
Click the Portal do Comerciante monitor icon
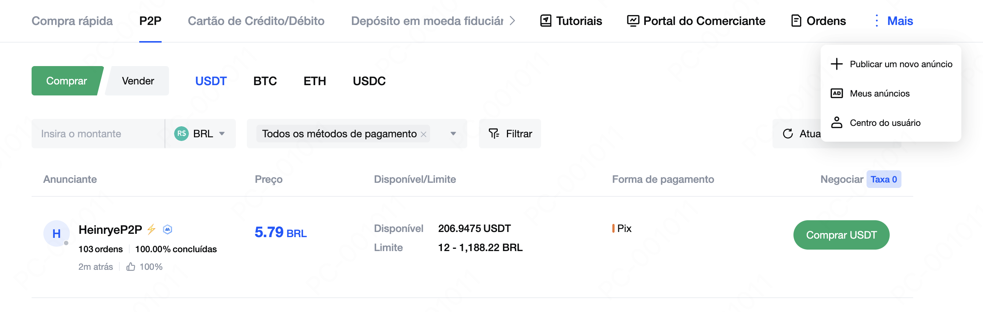coord(633,21)
